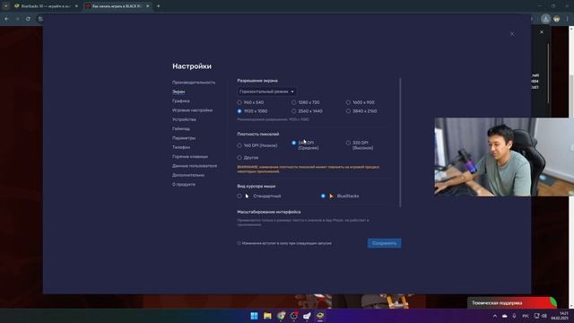Open the browser profile avatar
The height and width of the screenshot is (323, 574).
tap(556, 19)
